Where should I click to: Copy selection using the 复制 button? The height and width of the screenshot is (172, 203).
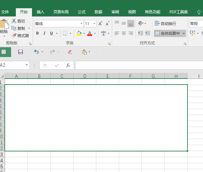18,28
